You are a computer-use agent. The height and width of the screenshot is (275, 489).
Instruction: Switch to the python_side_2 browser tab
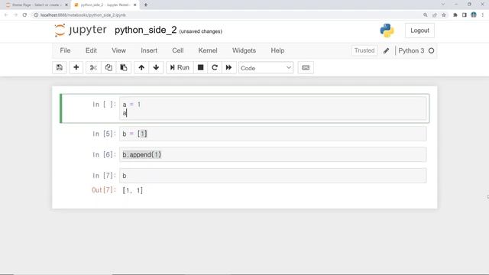coord(105,5)
